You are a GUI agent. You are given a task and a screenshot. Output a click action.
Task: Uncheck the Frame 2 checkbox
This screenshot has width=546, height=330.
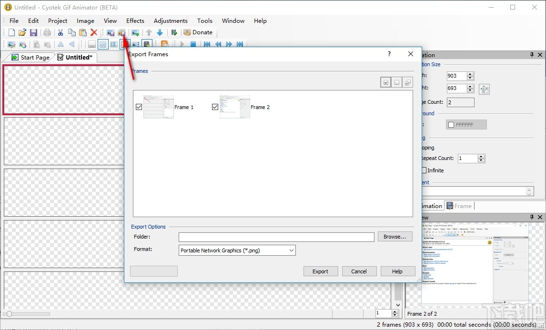215,107
